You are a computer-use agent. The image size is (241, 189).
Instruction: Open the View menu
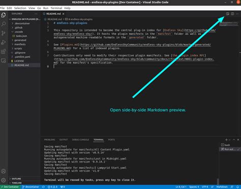click(32, 8)
